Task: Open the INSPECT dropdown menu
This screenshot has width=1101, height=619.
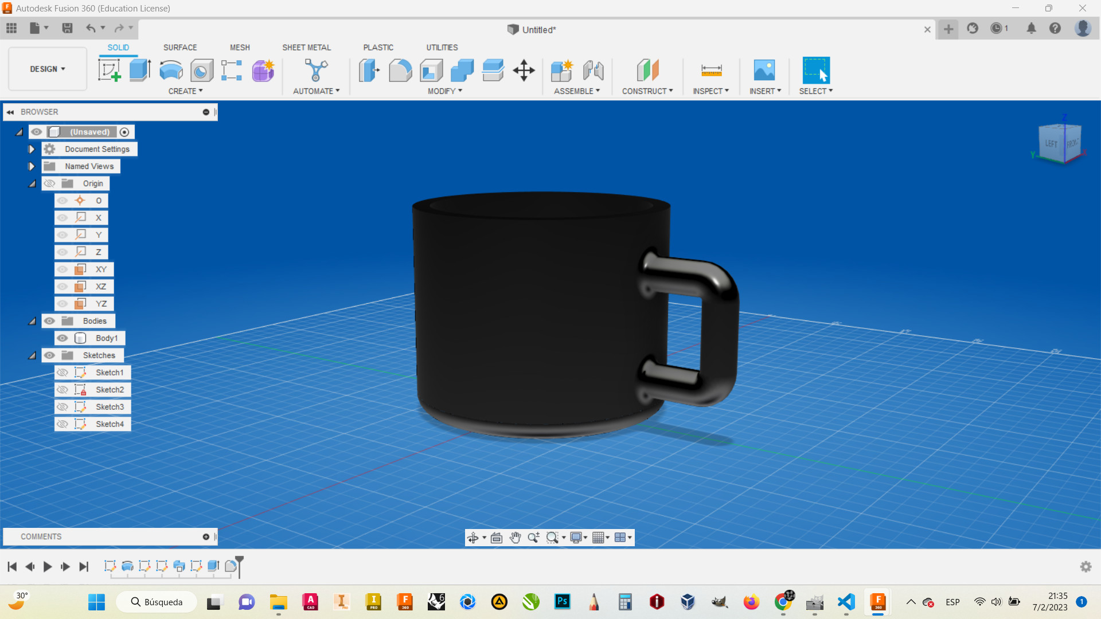Action: click(710, 91)
